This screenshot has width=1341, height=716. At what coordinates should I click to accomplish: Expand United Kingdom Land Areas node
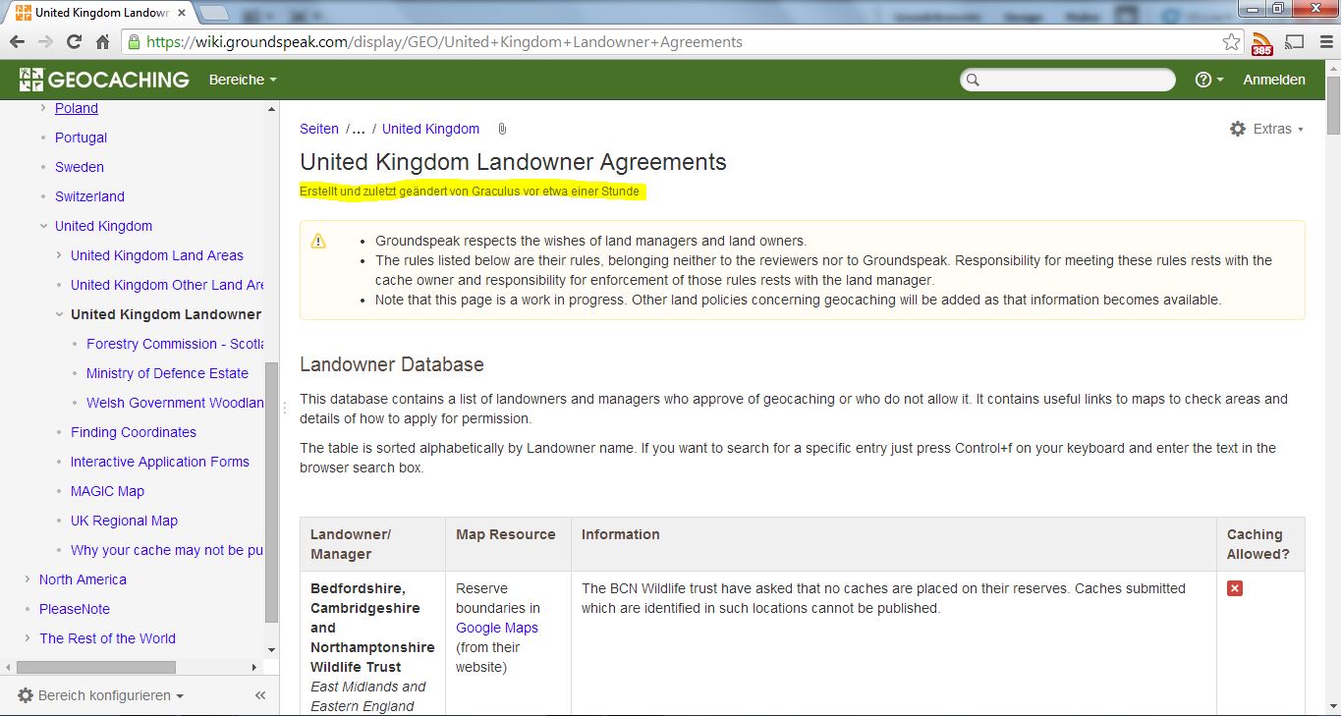[x=59, y=255]
